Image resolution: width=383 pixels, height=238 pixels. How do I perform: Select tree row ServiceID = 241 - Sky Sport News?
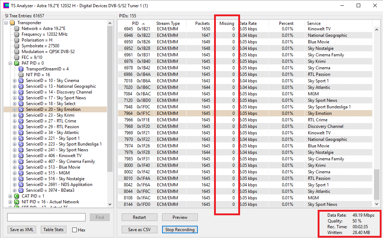point(57,150)
